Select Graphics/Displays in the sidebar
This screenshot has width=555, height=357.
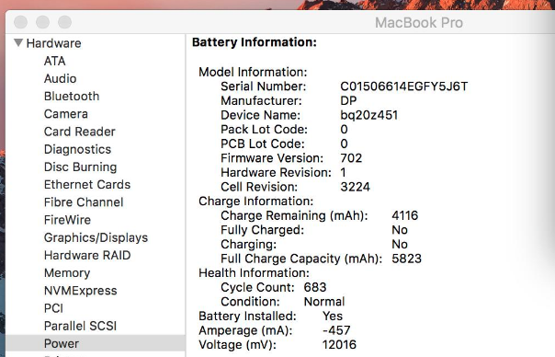[96, 238]
